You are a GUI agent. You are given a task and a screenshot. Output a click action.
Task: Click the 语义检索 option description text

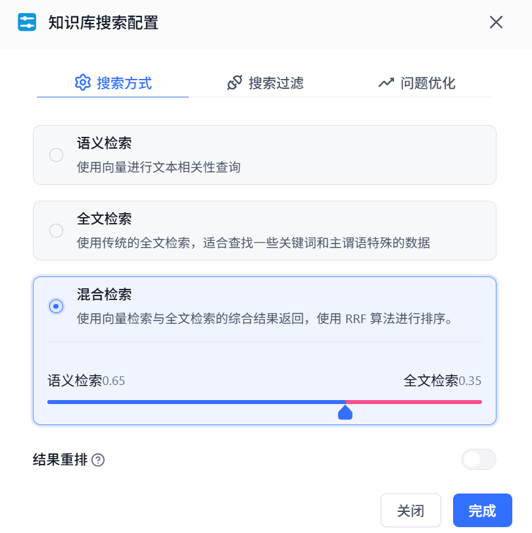tap(158, 168)
